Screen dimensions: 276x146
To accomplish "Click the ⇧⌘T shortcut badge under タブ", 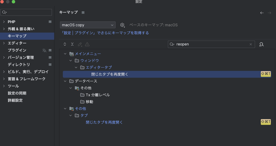I will (x=266, y=122).
